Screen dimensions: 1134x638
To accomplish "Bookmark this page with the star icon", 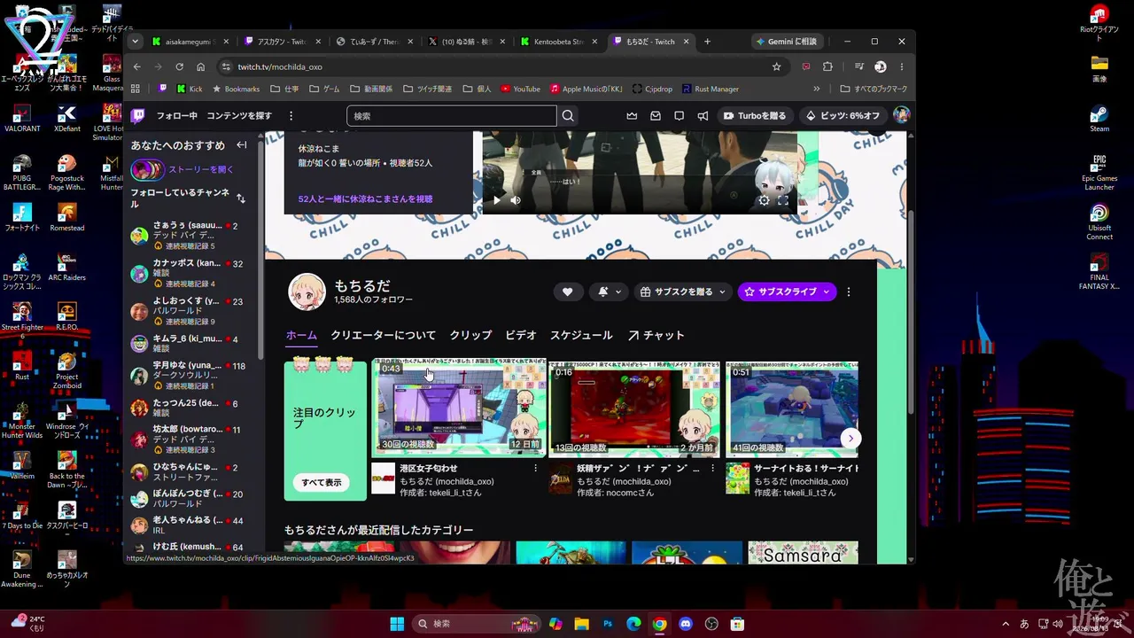I will (777, 66).
